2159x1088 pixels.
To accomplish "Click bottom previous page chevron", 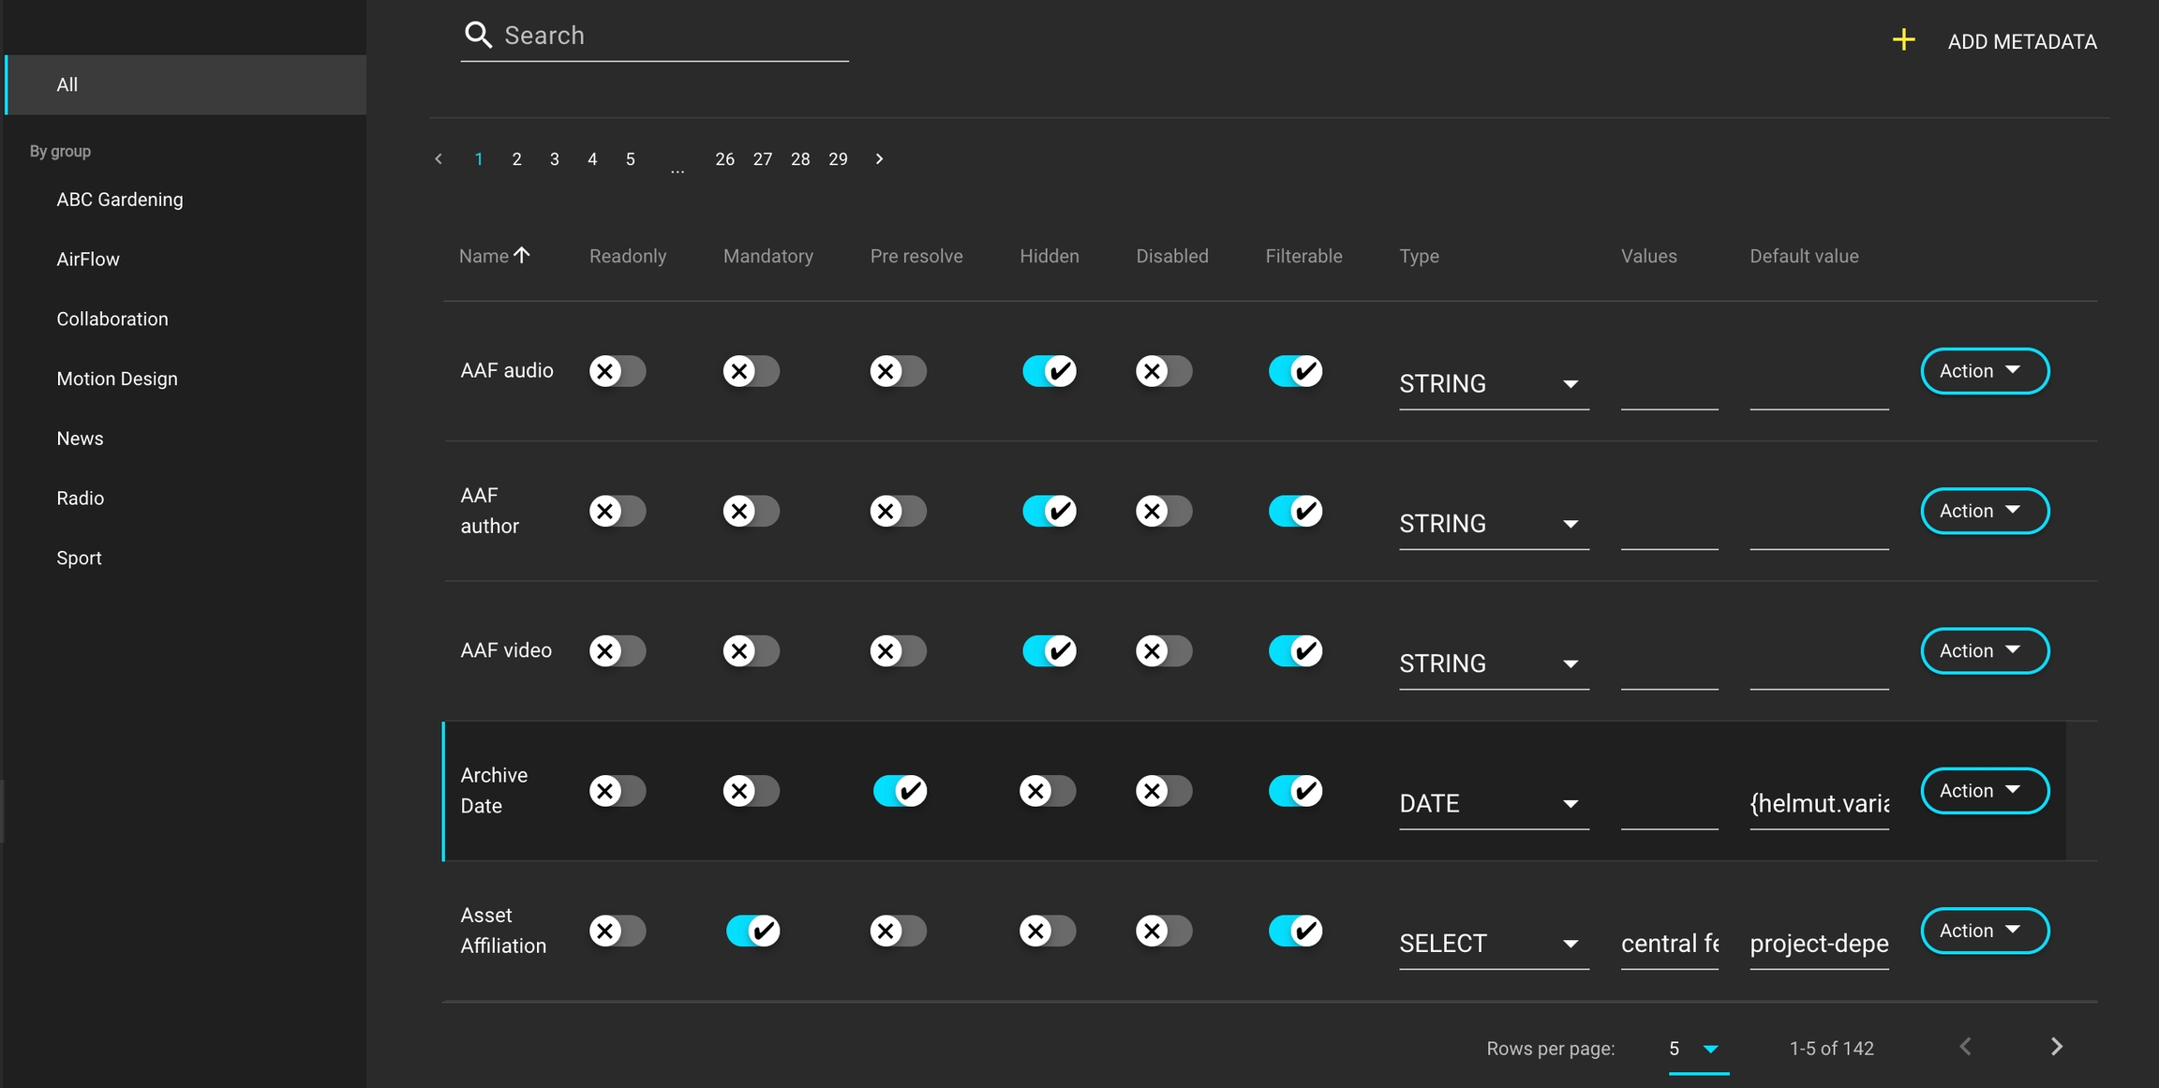I will coord(1965,1047).
